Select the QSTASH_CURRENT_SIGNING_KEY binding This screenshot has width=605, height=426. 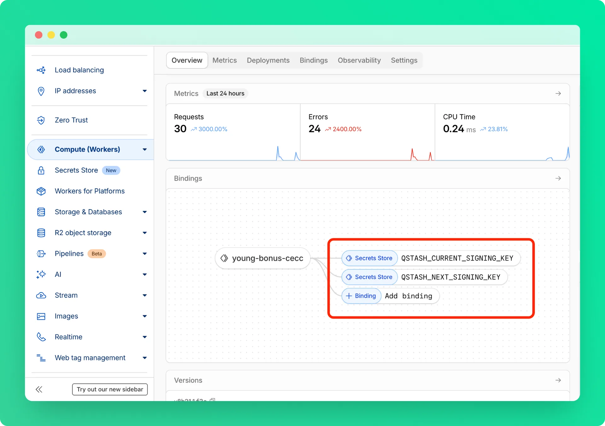431,258
